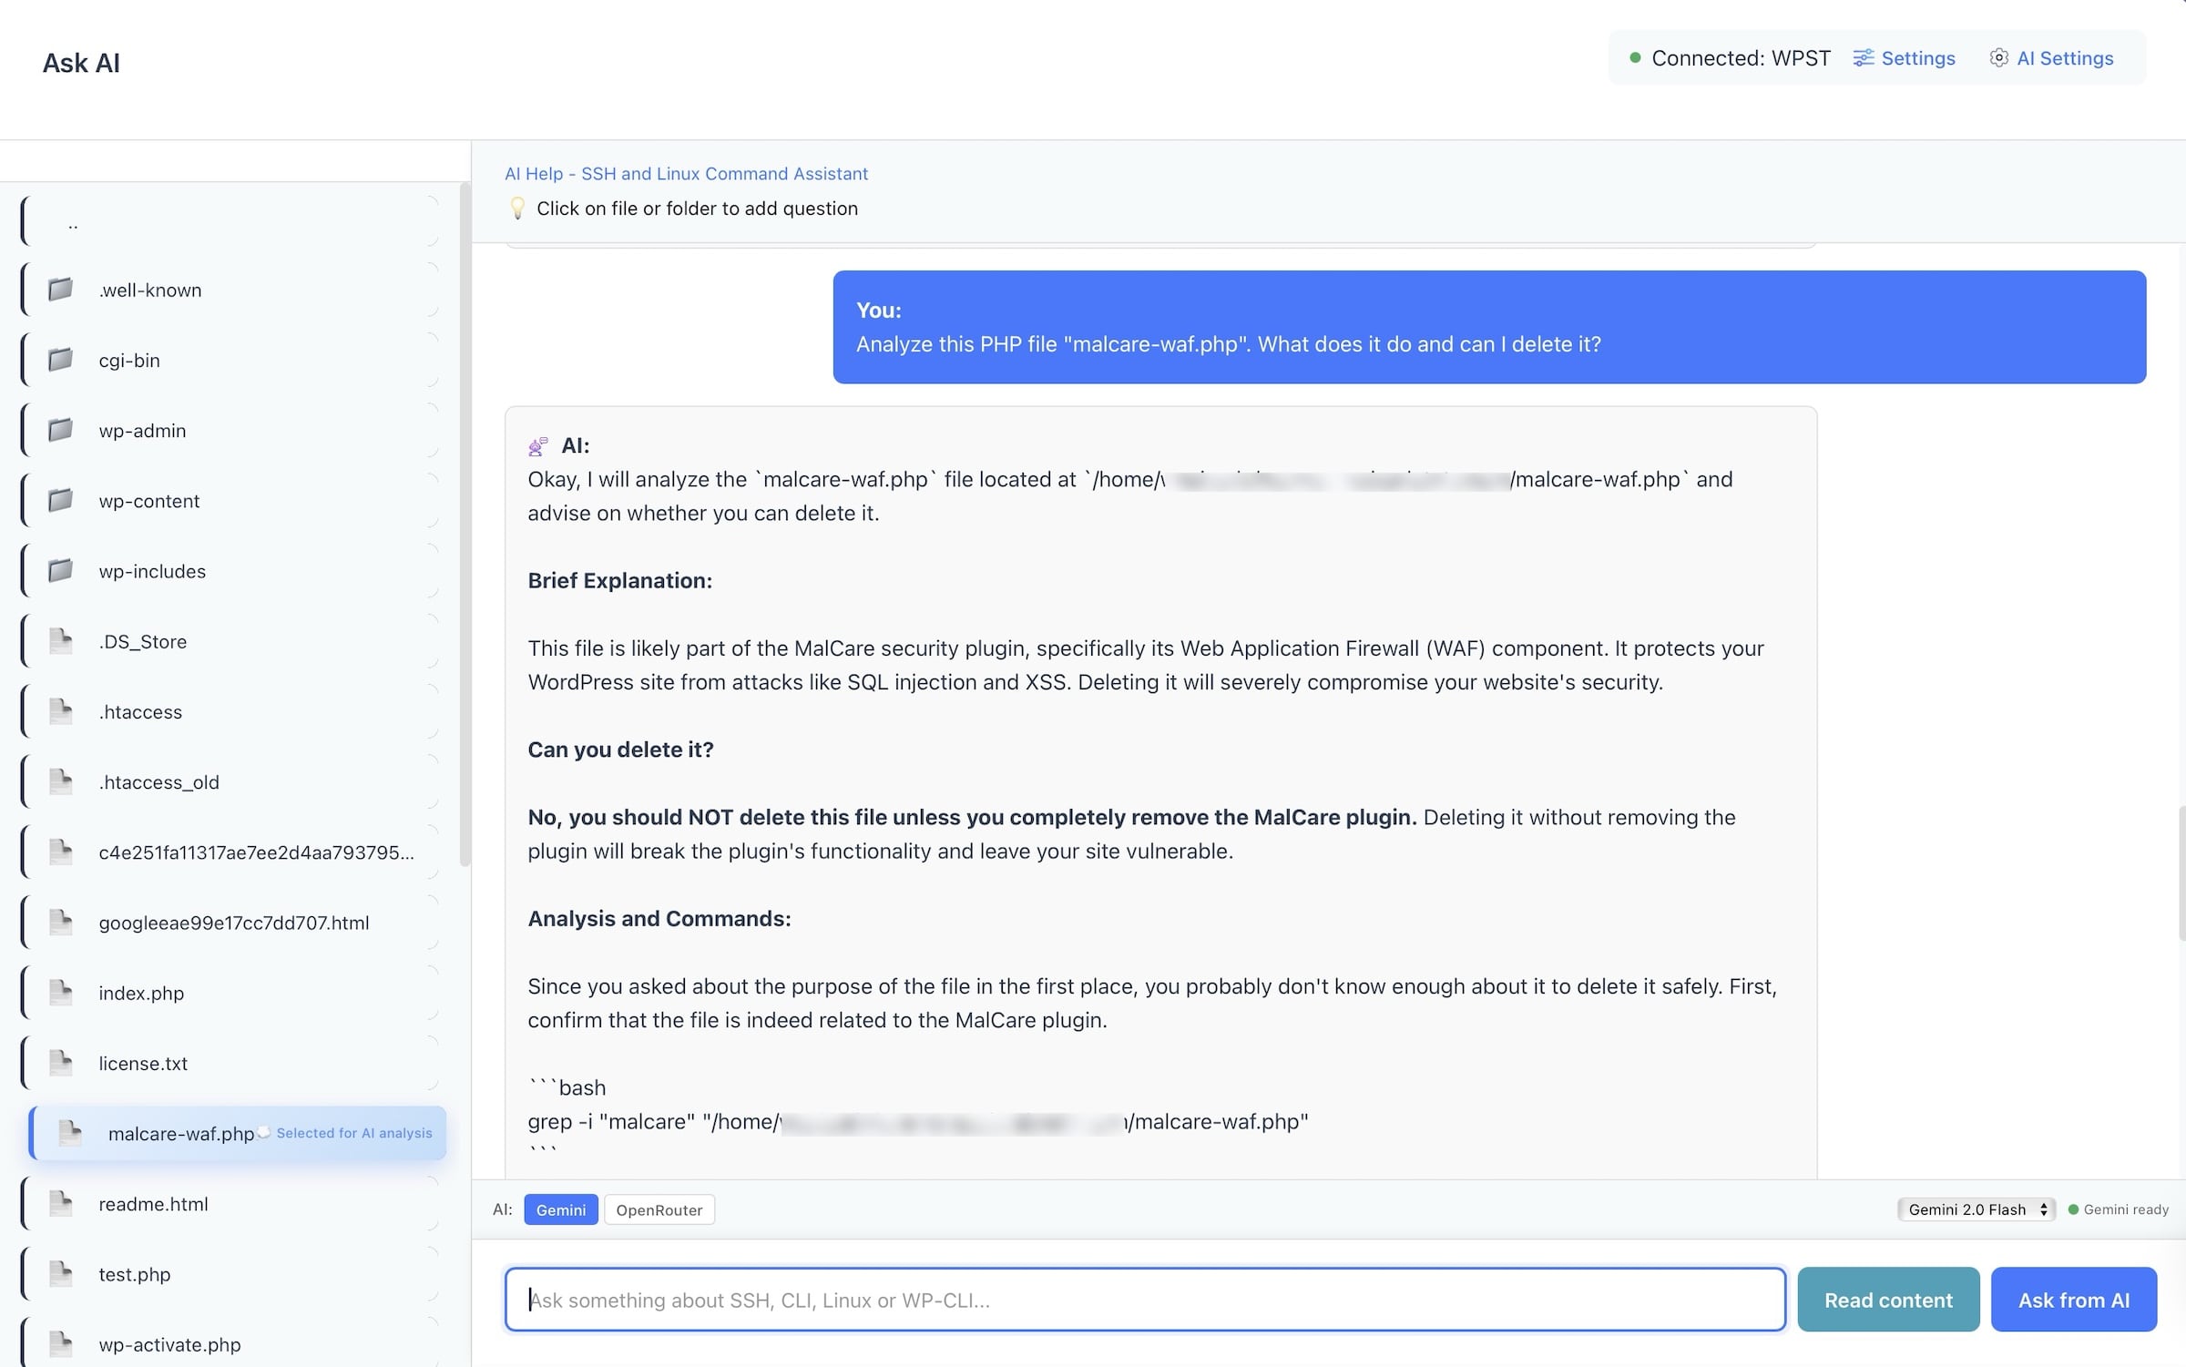Open the wp-content folder icon
This screenshot has height=1367, width=2186.
pyautogui.click(x=60, y=500)
